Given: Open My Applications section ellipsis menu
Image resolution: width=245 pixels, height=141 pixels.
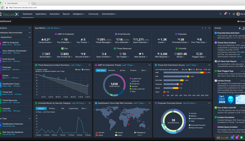Looking at the screenshot, I should pos(30,37).
